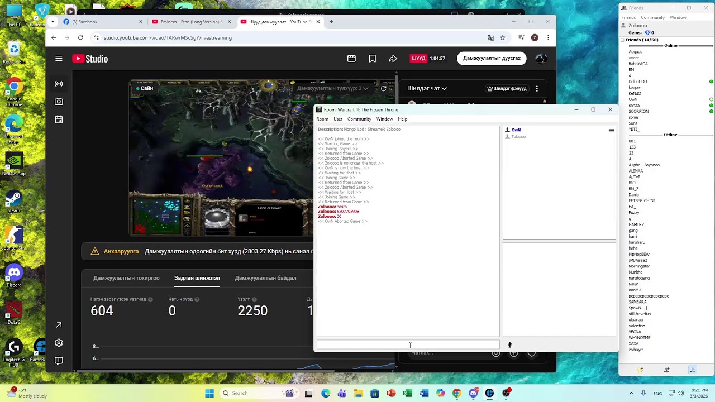Select Zoloooo in the room user list
Screen dimensions: 715x402
[518, 137]
